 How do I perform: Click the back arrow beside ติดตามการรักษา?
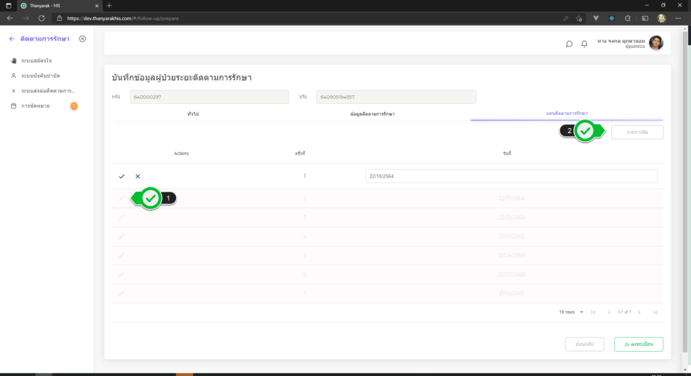click(11, 39)
